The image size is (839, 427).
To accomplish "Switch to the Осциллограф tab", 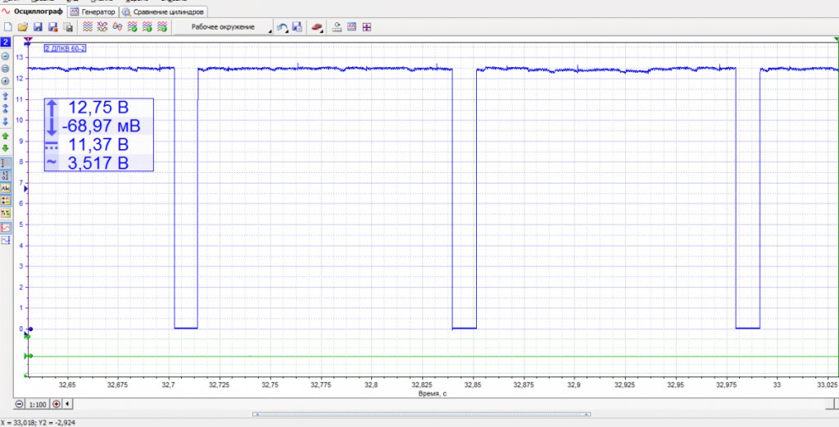I will coord(33,11).
